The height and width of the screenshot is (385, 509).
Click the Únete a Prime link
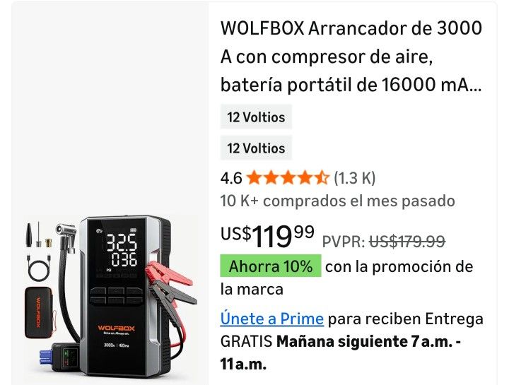coord(272,319)
